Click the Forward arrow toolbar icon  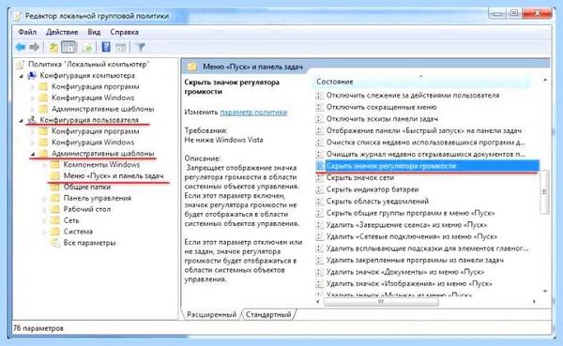(x=34, y=47)
